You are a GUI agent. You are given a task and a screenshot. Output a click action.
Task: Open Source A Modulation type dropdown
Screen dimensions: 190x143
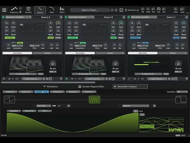pos(17,46)
